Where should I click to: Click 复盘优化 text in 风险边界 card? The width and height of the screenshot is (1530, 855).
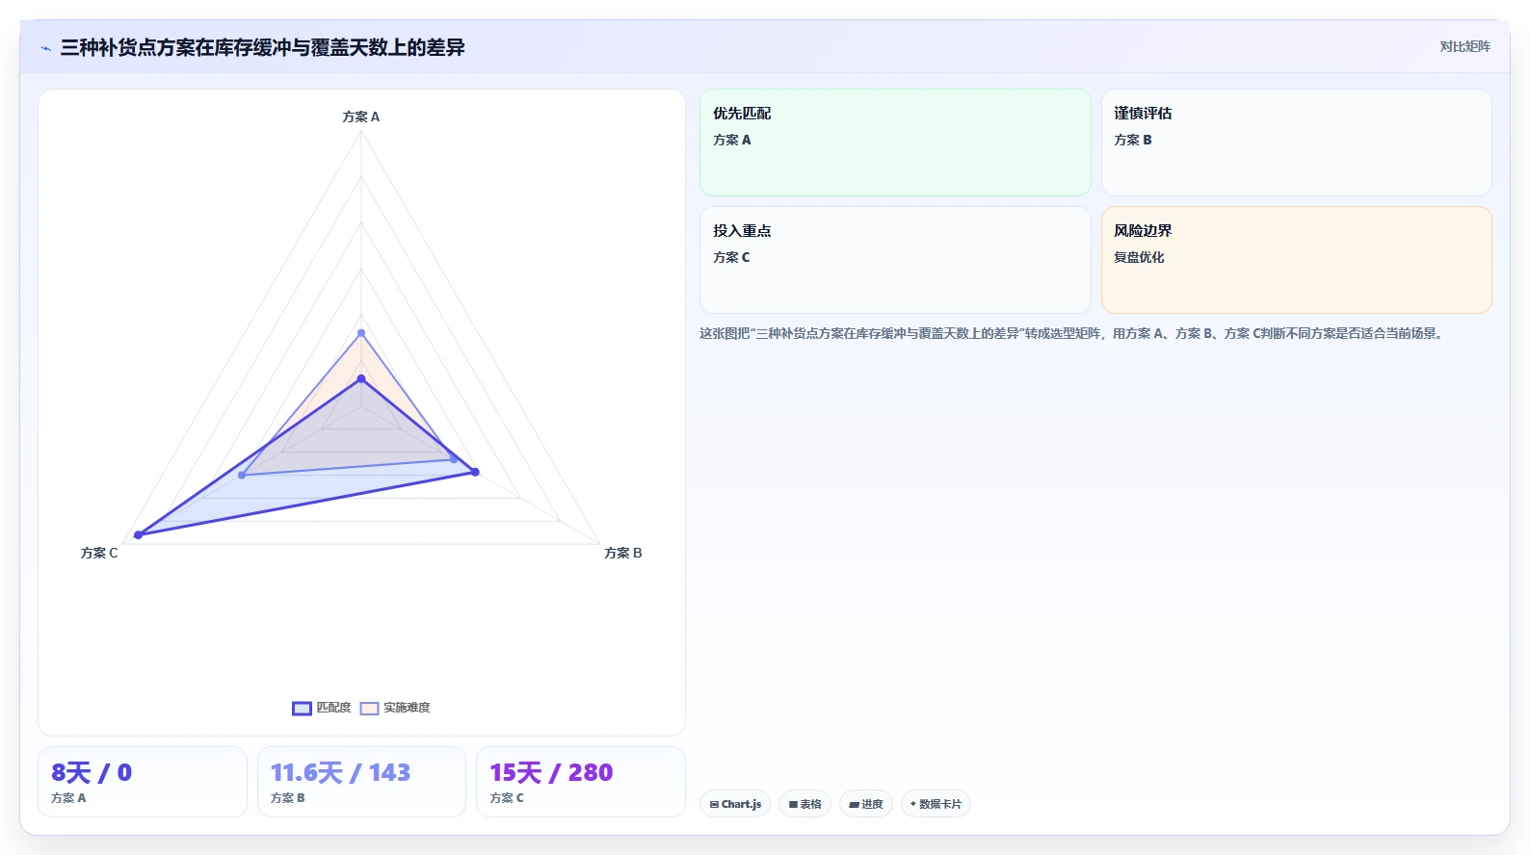point(1139,257)
